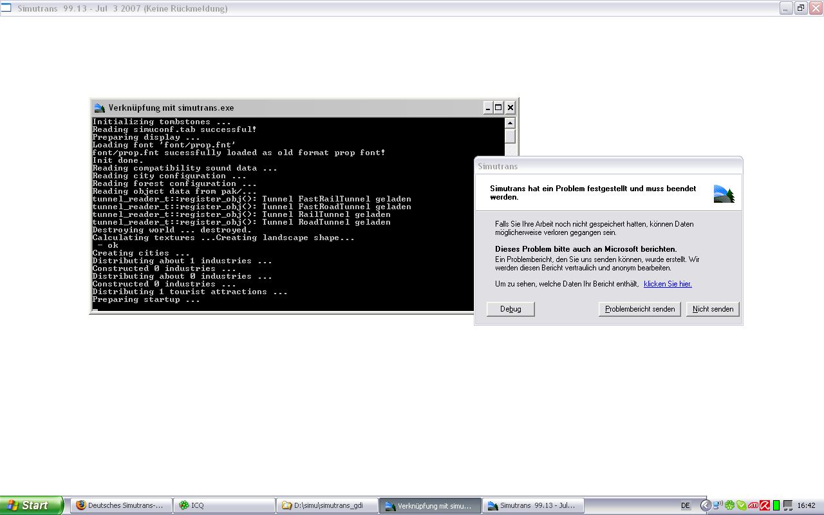The height and width of the screenshot is (515, 824).
Task: Click the ICQ flower tray icon
Action: click(729, 505)
